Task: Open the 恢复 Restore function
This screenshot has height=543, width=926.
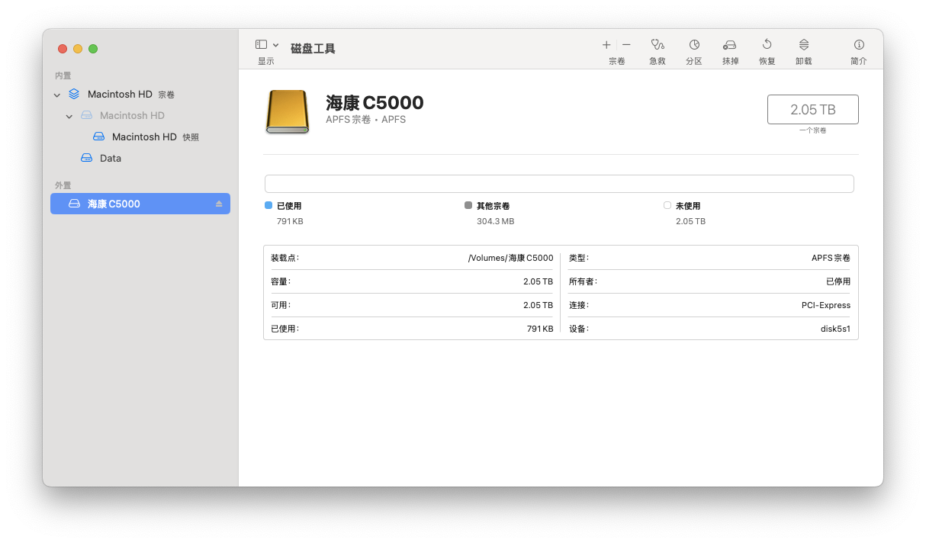Action: (x=767, y=49)
